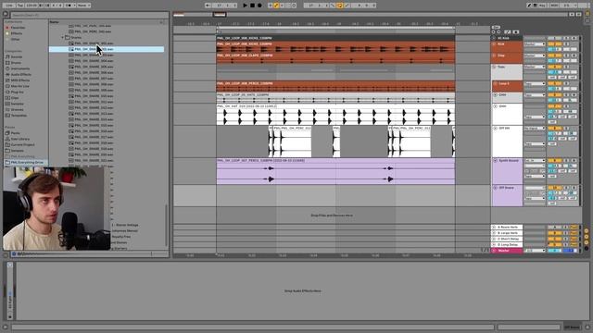The height and width of the screenshot is (333, 593).
Task: Optimize arrangement width button
Action: click(x=578, y=15)
